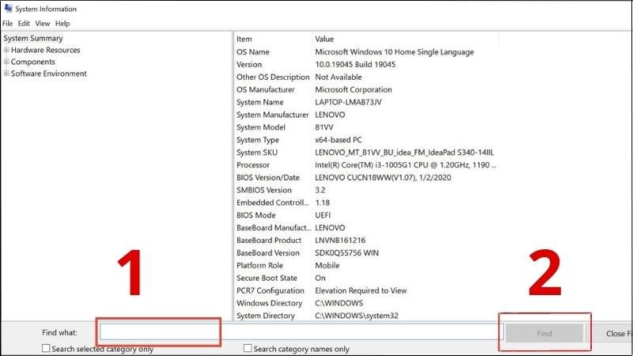Select the BIOS Mode row
This screenshot has height=356, width=633.
(366, 215)
